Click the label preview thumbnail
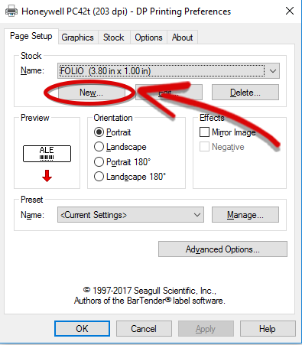302x345 pixels. 47,154
